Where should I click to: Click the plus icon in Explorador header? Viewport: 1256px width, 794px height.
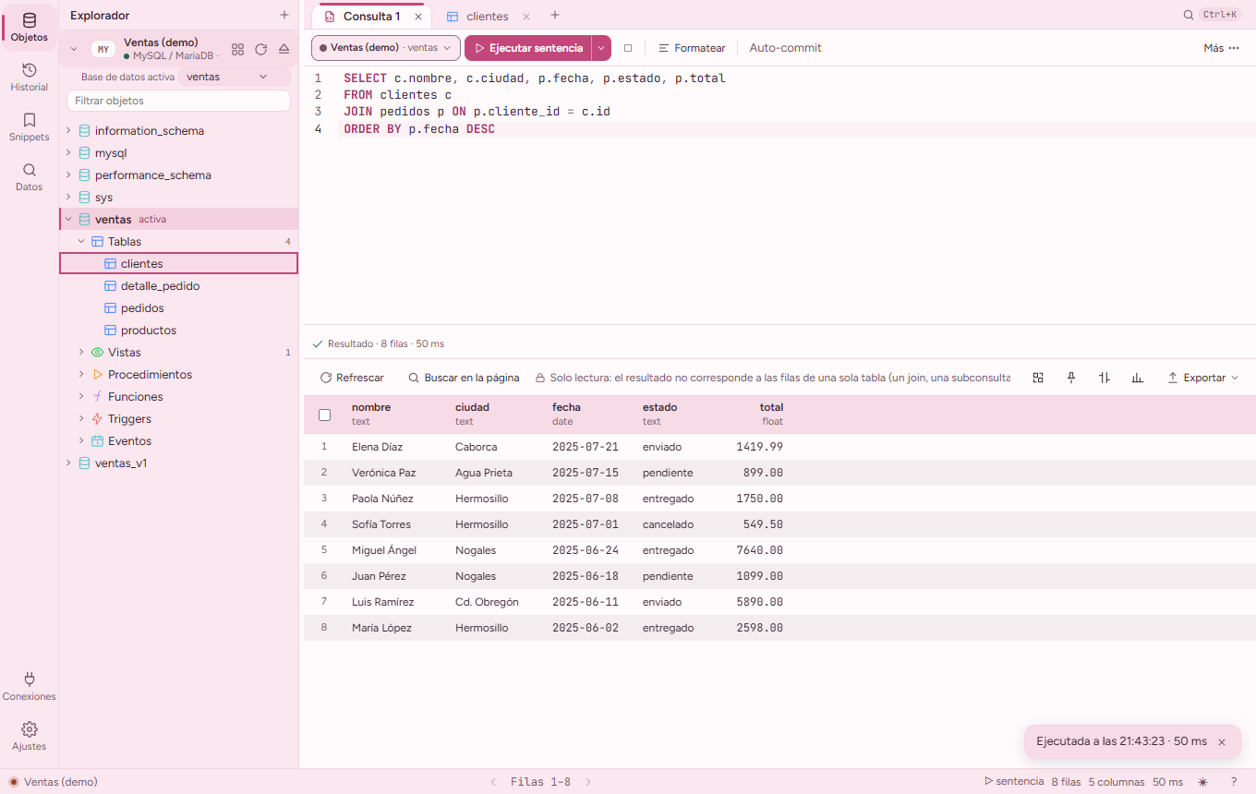(x=284, y=15)
